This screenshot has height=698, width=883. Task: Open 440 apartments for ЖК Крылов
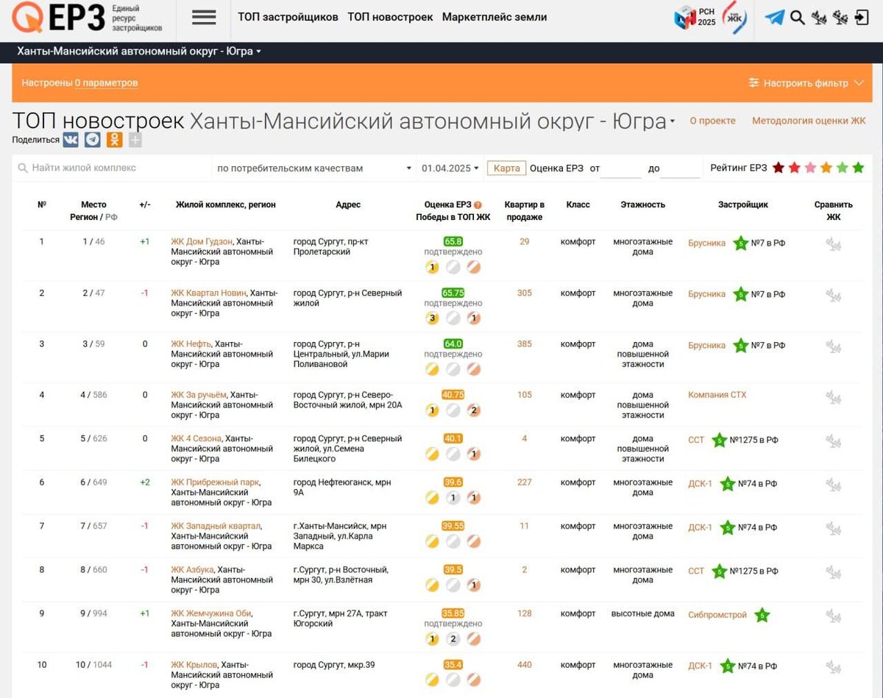click(524, 665)
